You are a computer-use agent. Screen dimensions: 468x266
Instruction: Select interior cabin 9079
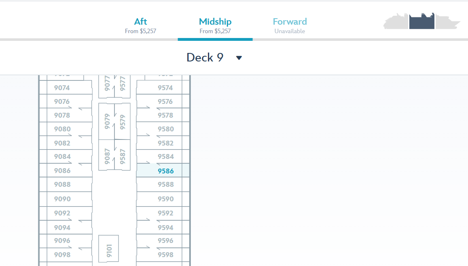(x=107, y=121)
